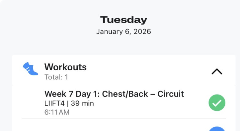
Task: Click the Tuesday day heading
Action: [124, 20]
